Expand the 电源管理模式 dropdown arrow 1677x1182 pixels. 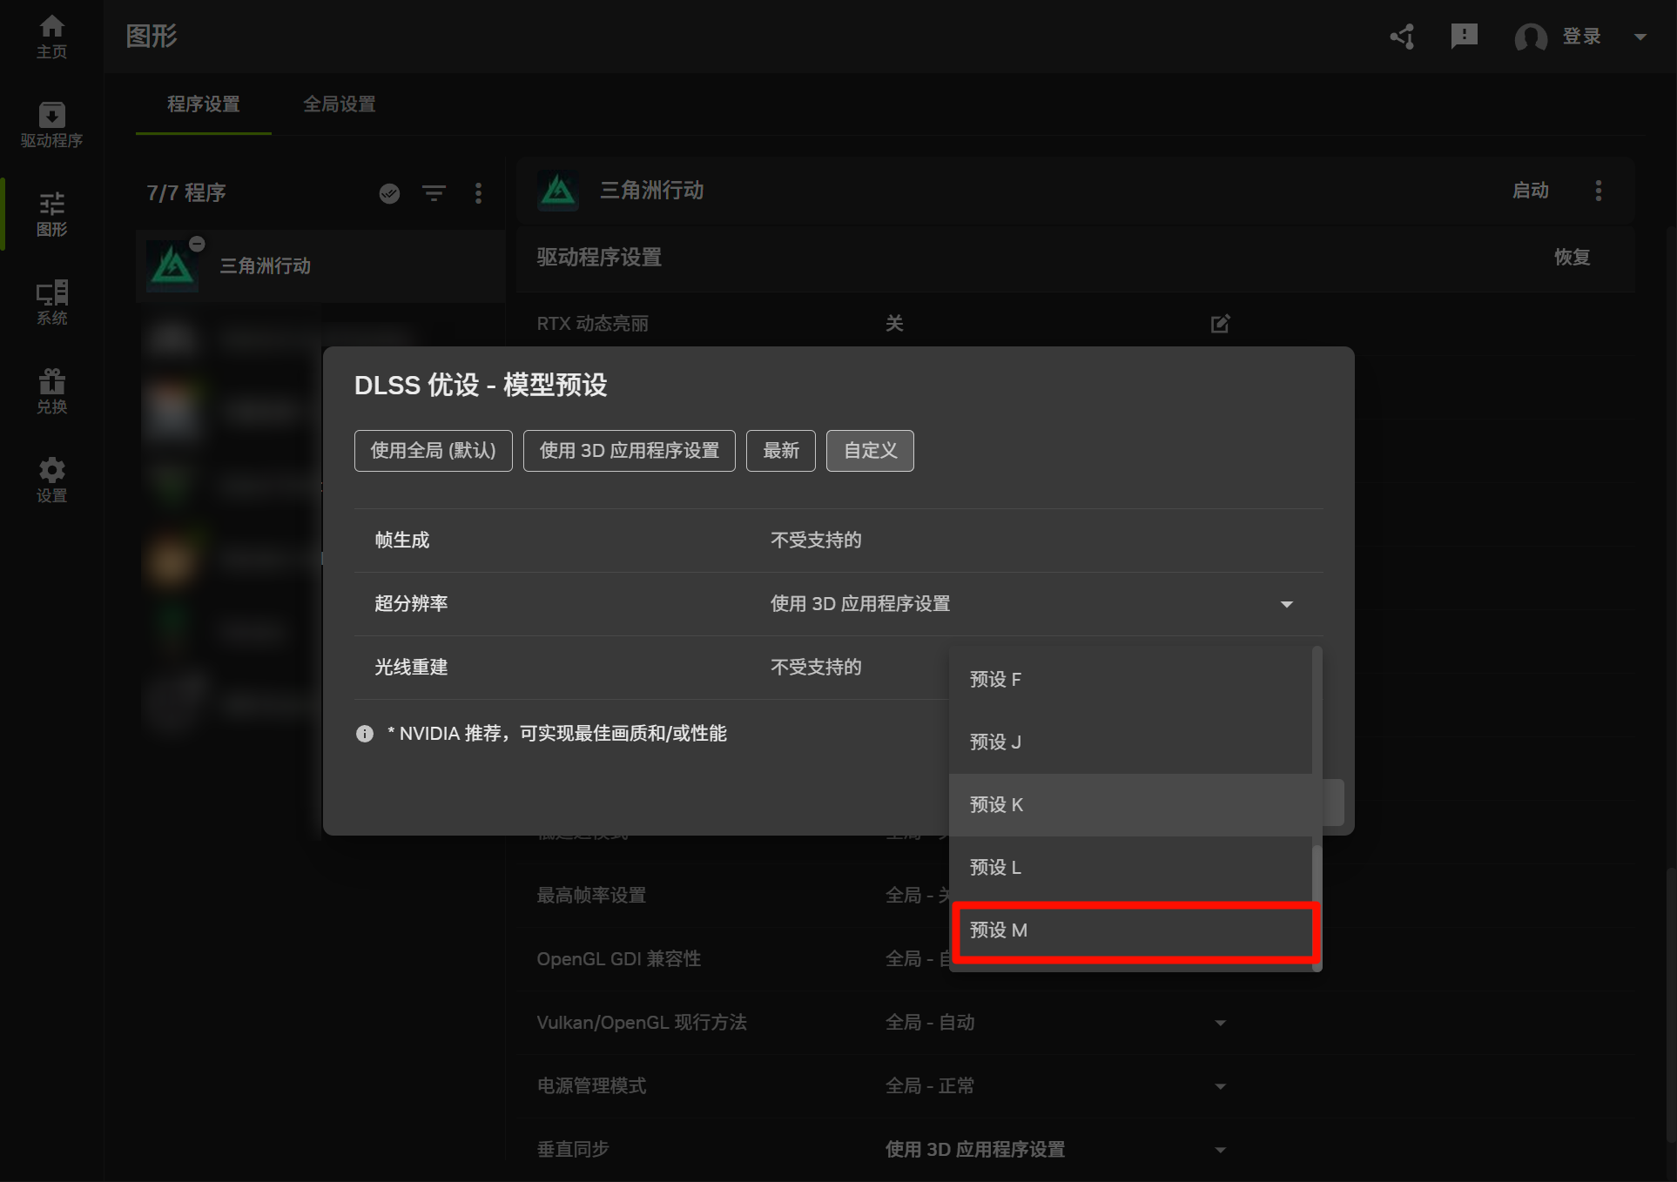pos(1220,1086)
